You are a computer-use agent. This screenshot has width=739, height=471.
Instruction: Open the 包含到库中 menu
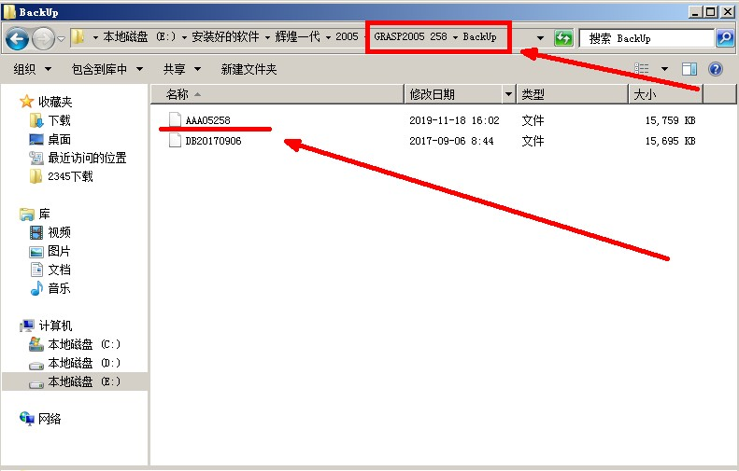(x=107, y=69)
